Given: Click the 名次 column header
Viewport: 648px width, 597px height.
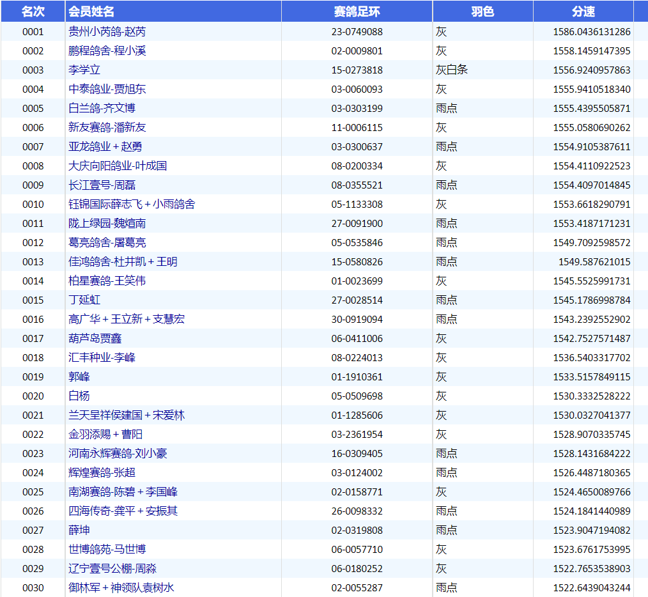Looking at the screenshot, I should point(33,12).
